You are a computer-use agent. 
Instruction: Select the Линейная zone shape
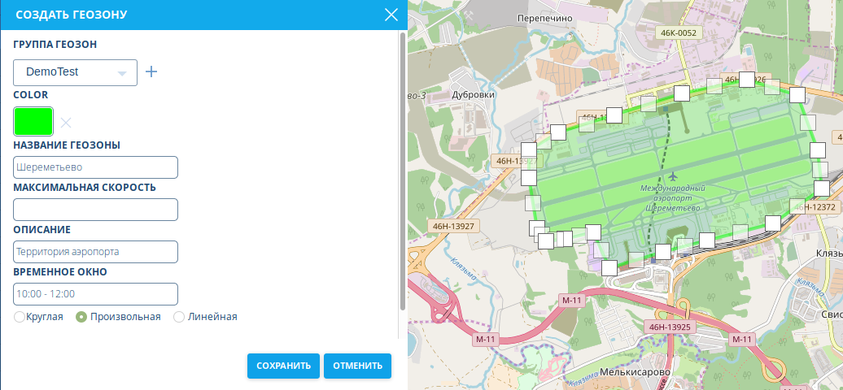pyautogui.click(x=179, y=317)
